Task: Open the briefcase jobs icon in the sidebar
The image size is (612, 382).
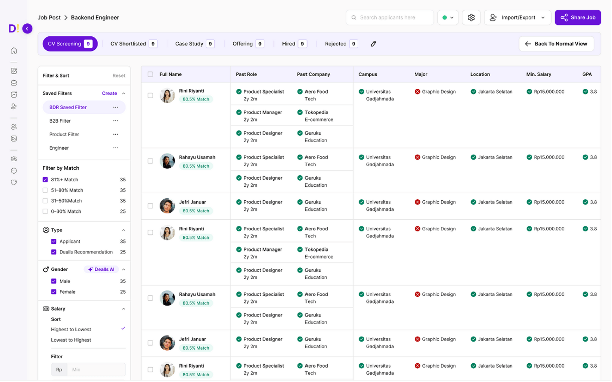Action: click(x=14, y=83)
